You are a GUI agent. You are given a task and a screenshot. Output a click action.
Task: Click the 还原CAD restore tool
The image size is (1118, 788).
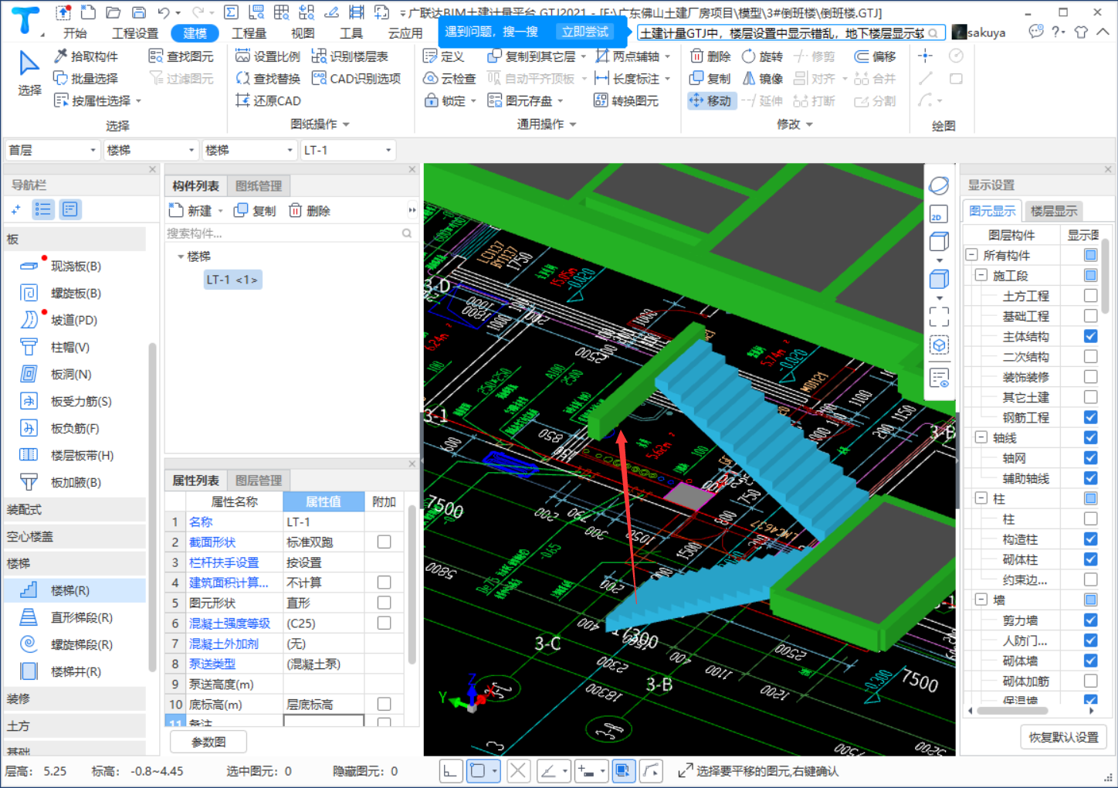268,100
